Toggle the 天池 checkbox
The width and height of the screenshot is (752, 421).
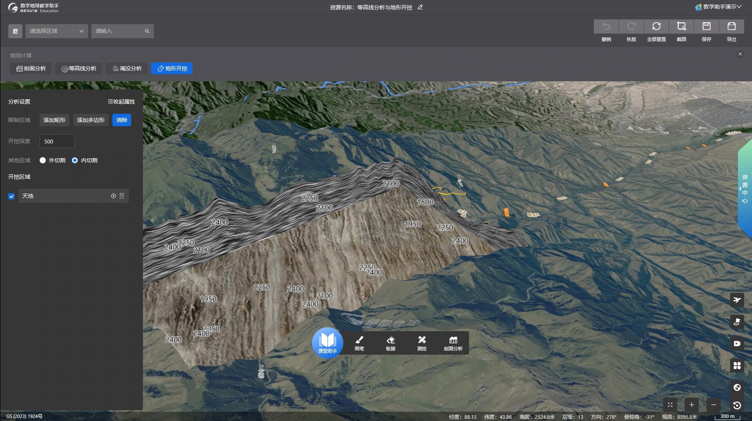click(x=11, y=196)
